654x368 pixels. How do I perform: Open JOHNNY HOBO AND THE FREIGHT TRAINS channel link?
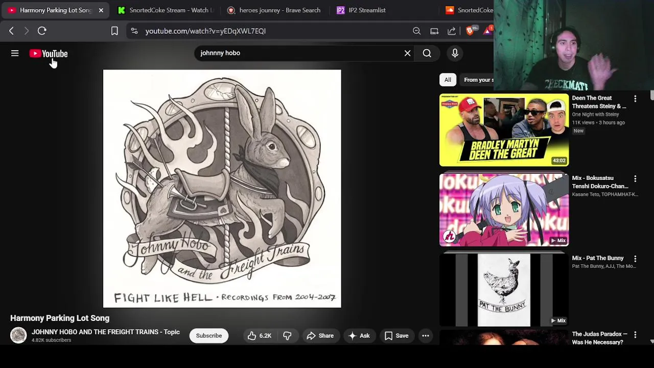tap(106, 332)
